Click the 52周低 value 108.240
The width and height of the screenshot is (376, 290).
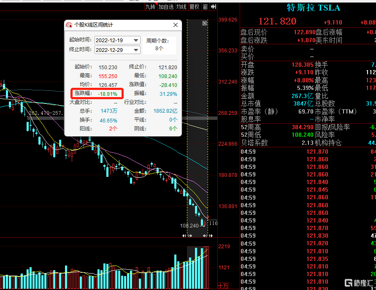303,135
